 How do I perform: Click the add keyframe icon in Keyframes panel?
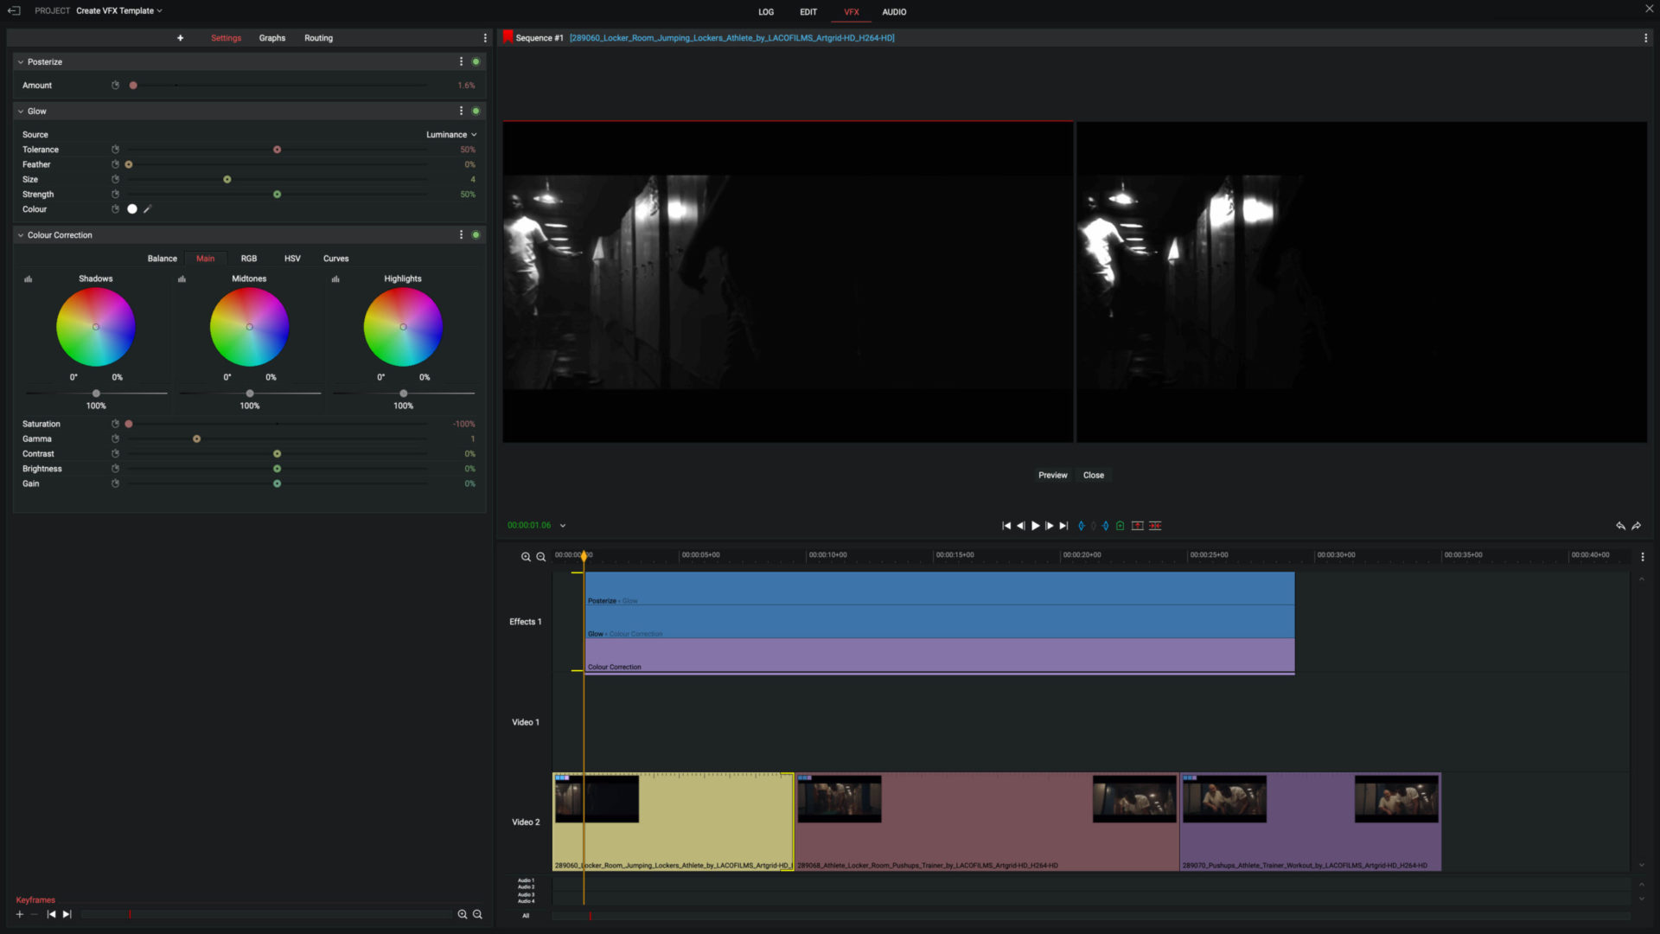[19, 913]
